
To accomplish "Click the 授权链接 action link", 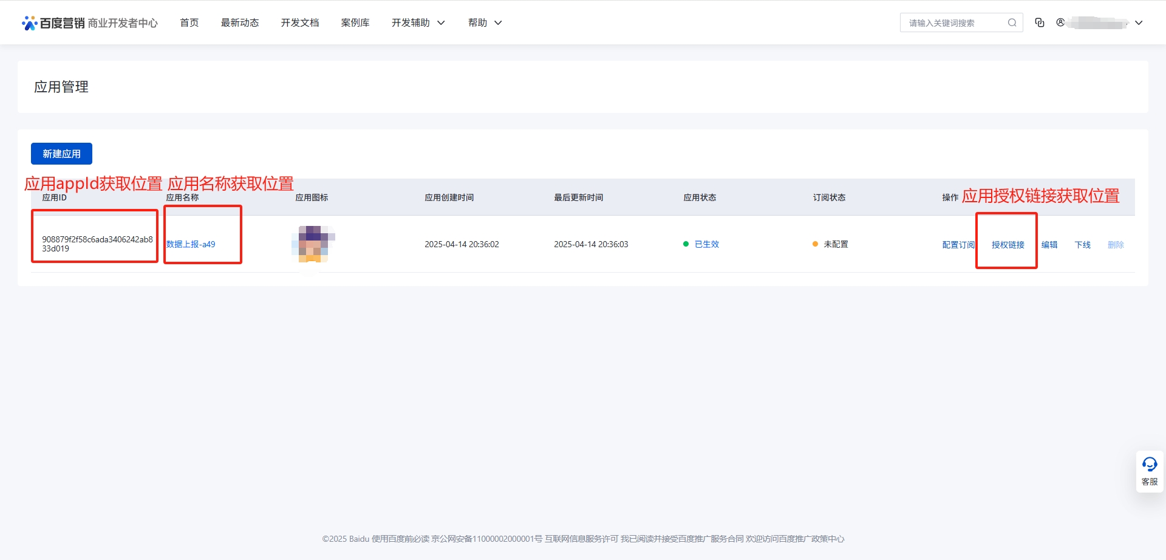I will click(1007, 245).
